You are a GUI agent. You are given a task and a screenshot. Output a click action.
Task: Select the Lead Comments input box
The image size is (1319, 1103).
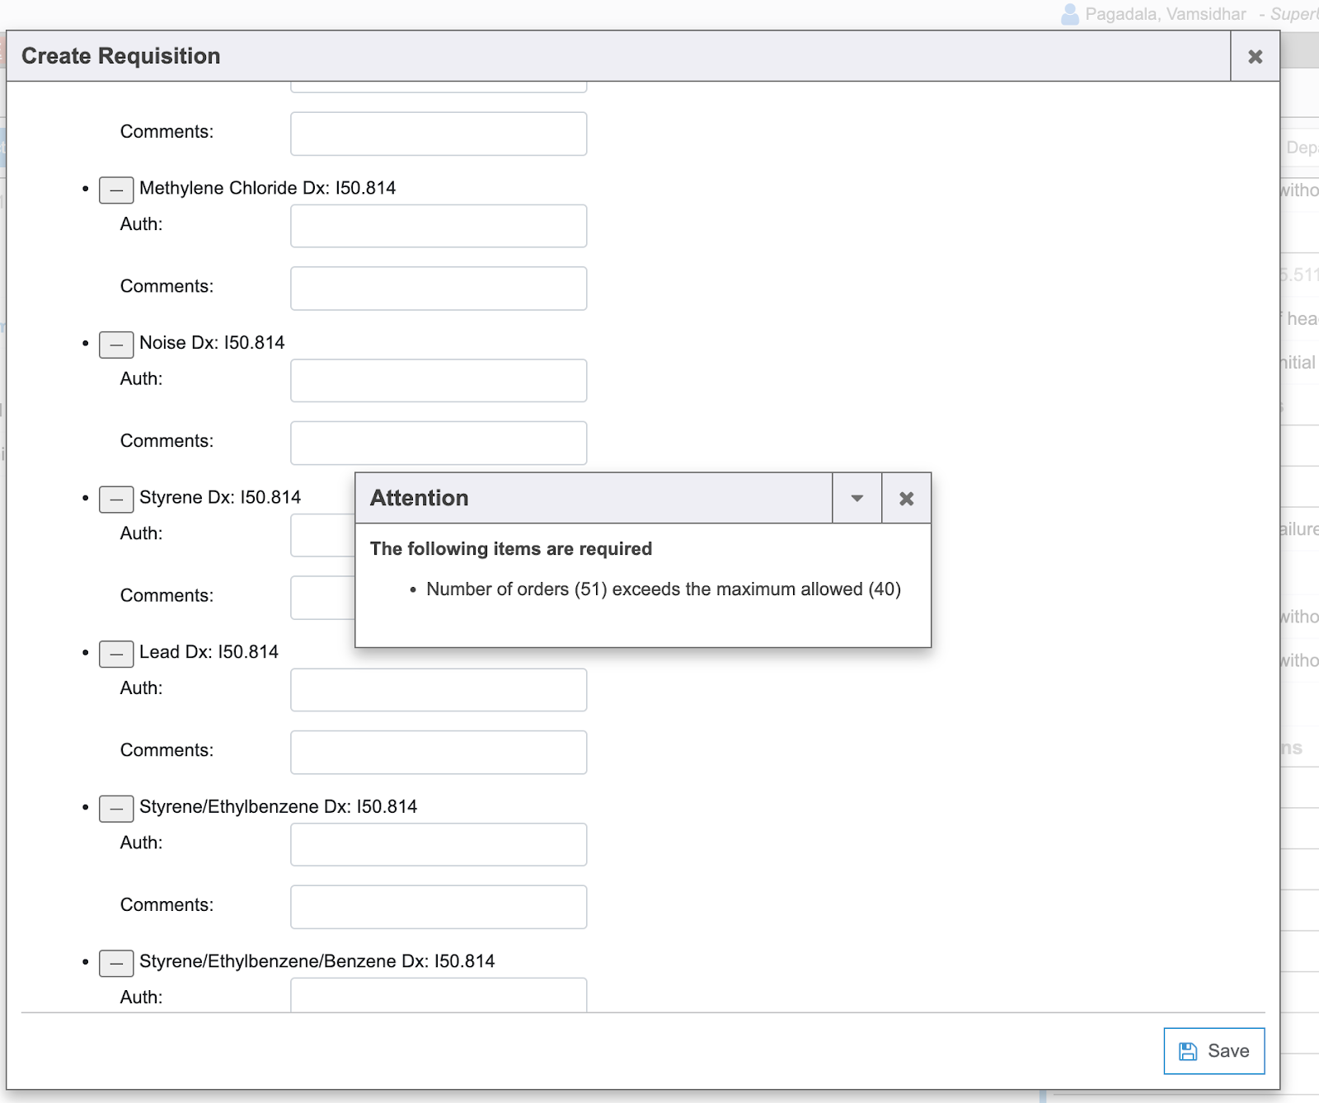438,753
